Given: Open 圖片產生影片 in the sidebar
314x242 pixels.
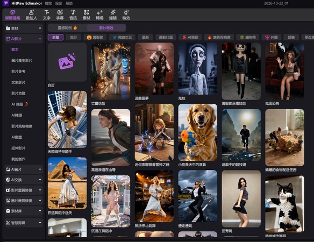Looking at the screenshot, I should pos(22,60).
